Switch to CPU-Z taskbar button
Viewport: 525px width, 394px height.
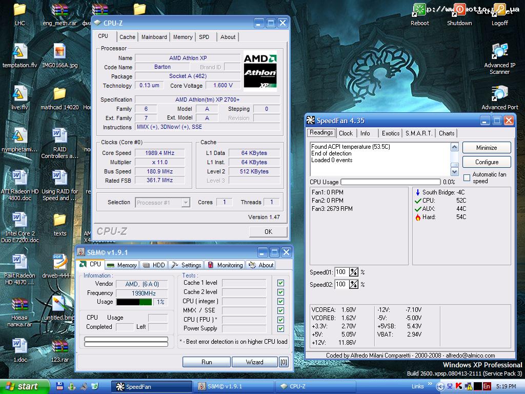[x=315, y=386]
